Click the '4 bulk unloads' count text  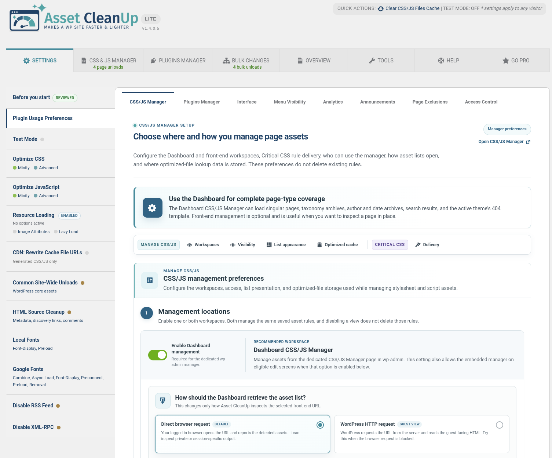tap(247, 67)
